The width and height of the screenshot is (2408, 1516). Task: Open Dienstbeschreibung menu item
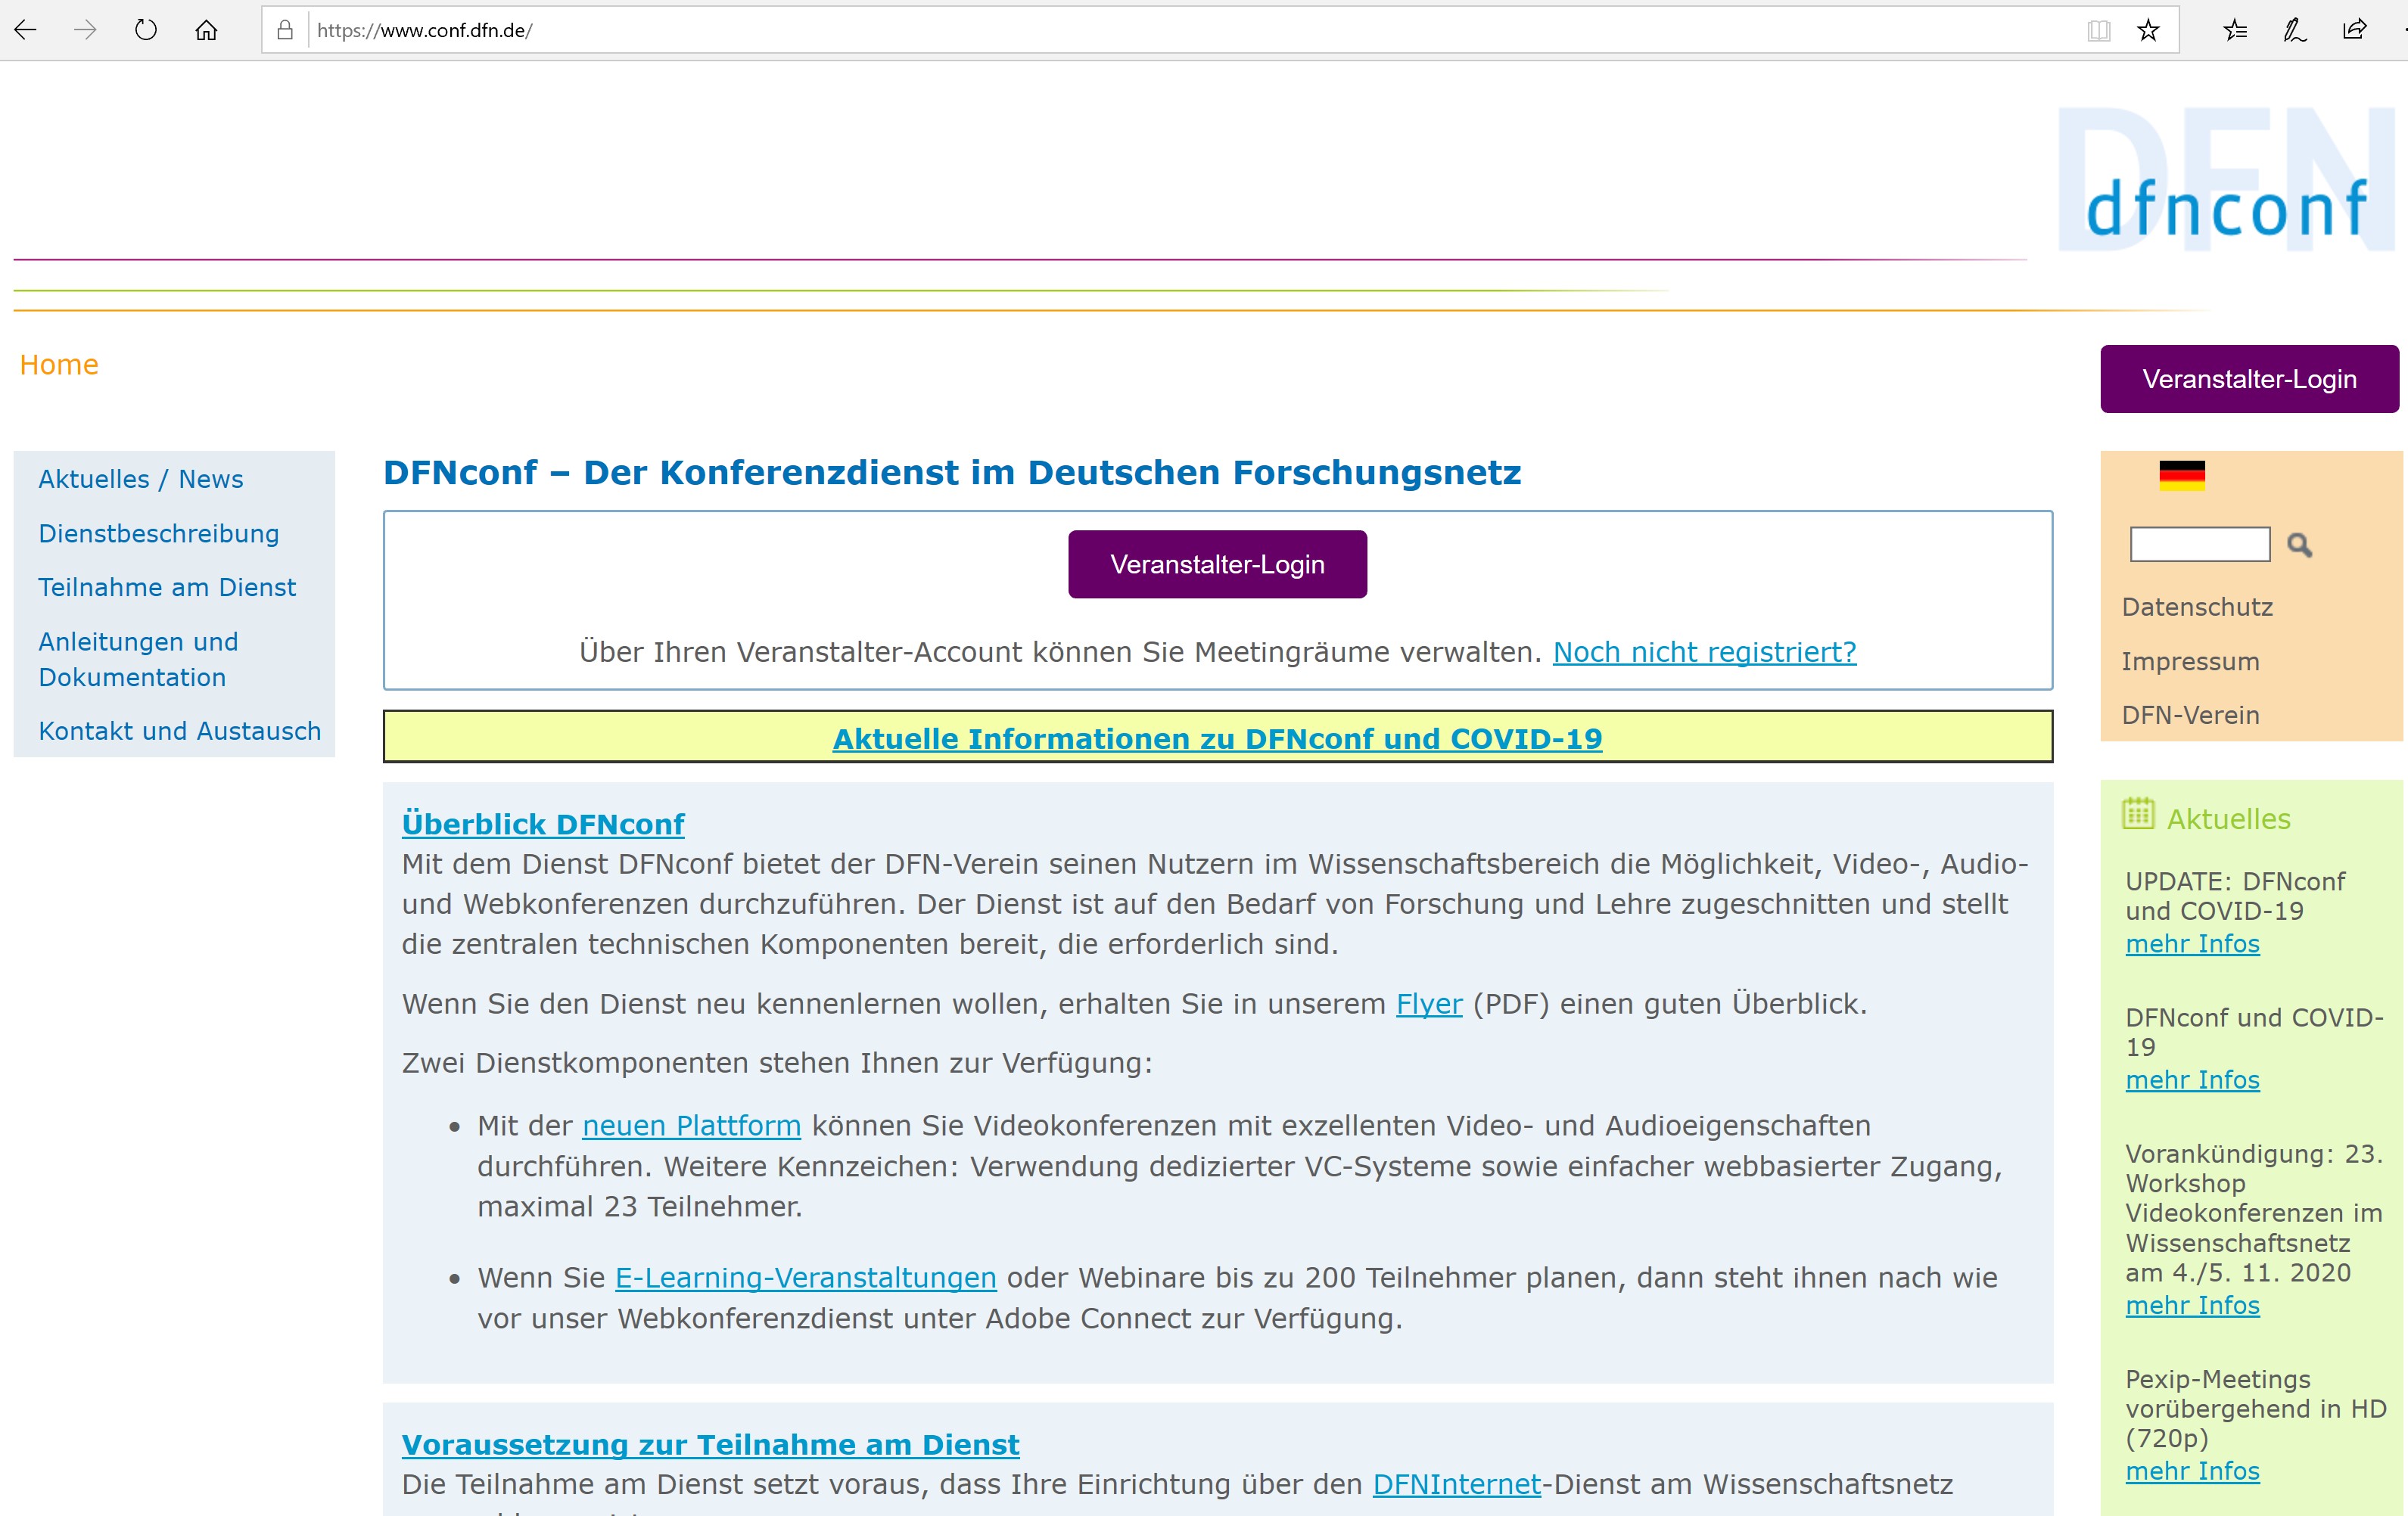(x=159, y=533)
